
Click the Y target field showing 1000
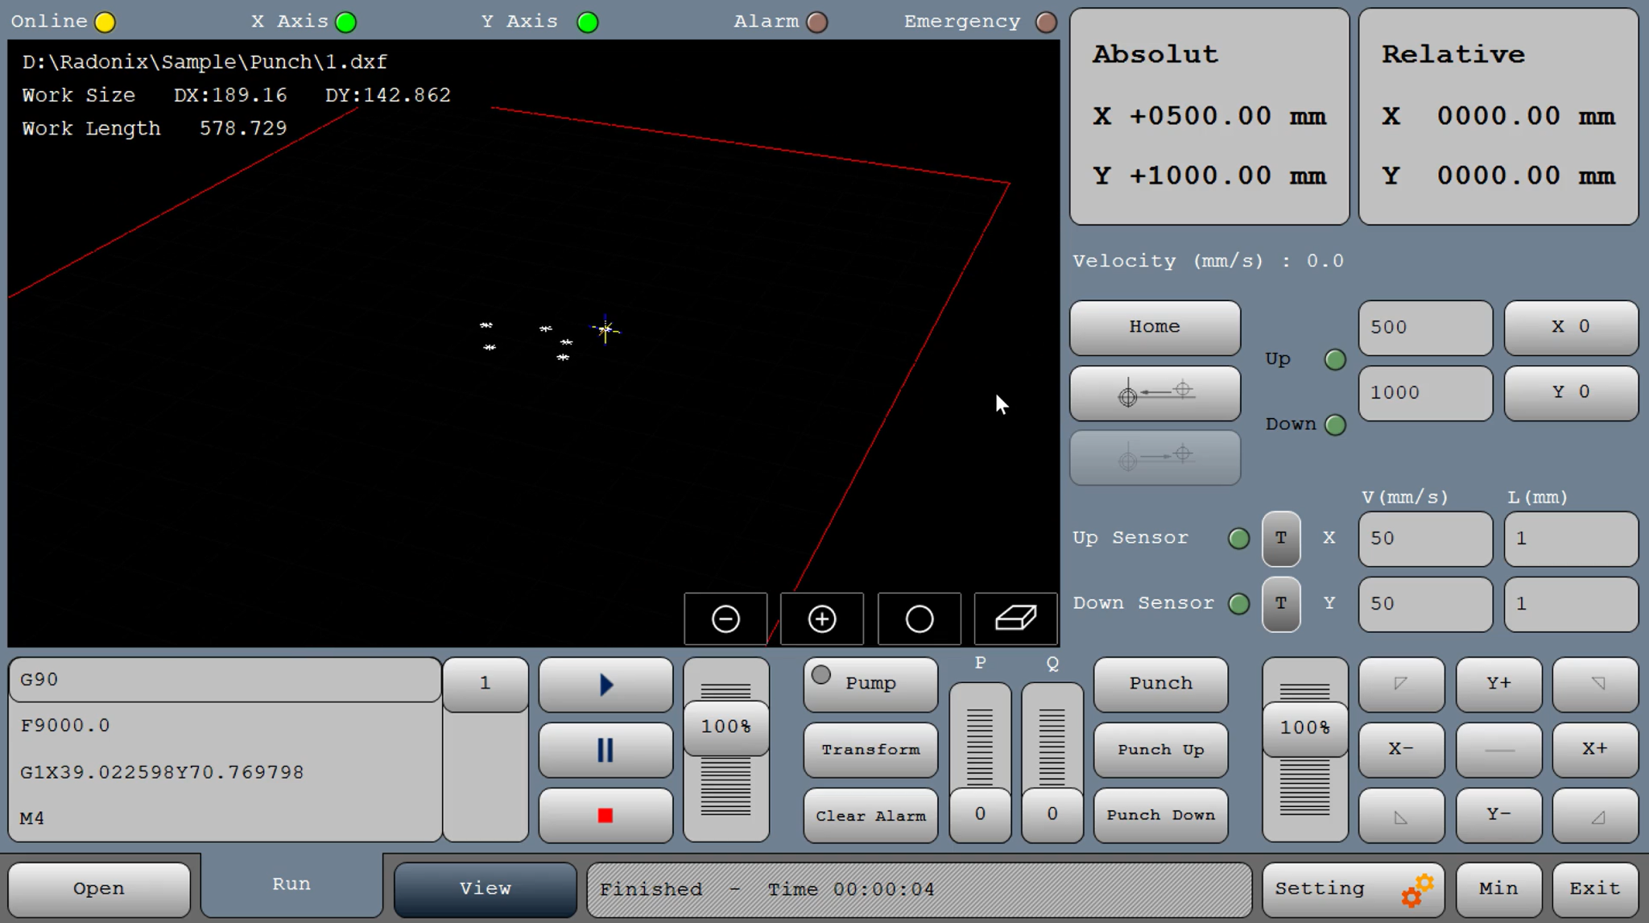[x=1425, y=393]
